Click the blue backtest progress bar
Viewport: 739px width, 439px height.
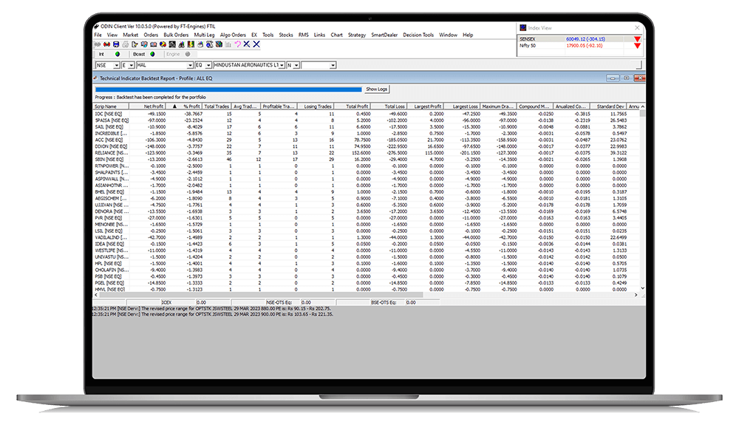pos(228,89)
